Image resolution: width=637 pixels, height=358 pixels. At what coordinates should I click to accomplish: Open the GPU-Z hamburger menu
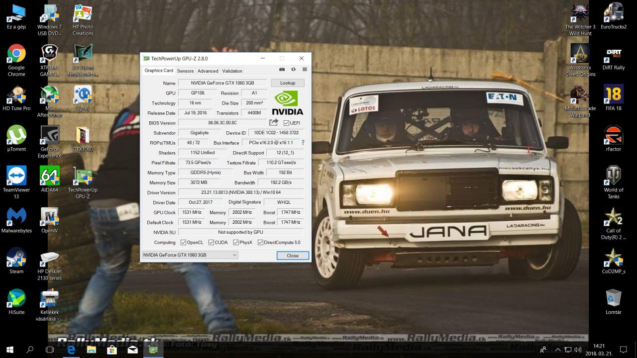point(305,70)
